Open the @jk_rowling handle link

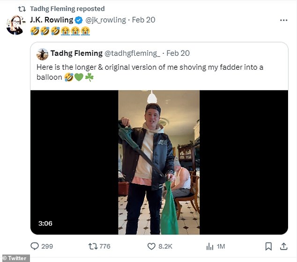[x=105, y=20]
